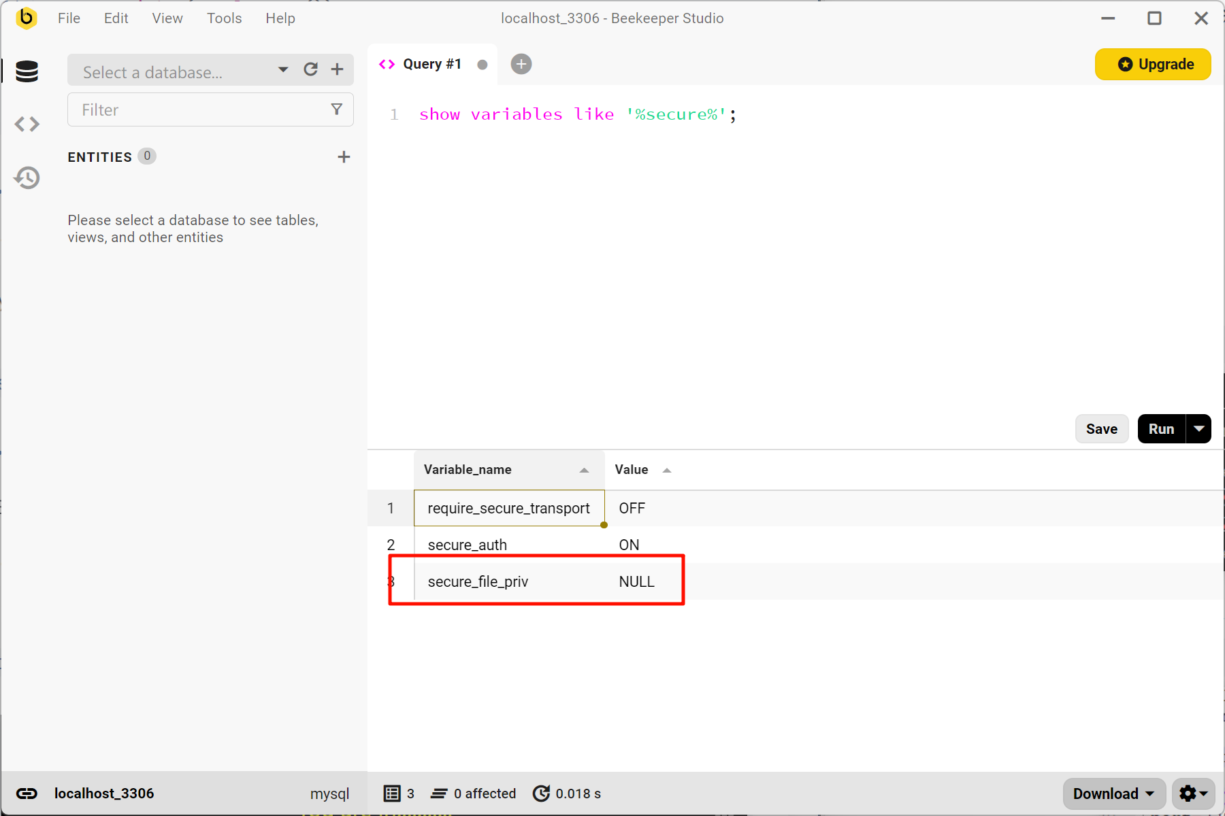Image resolution: width=1225 pixels, height=816 pixels.
Task: Open the saved queries sidebar icon
Action: click(27, 124)
